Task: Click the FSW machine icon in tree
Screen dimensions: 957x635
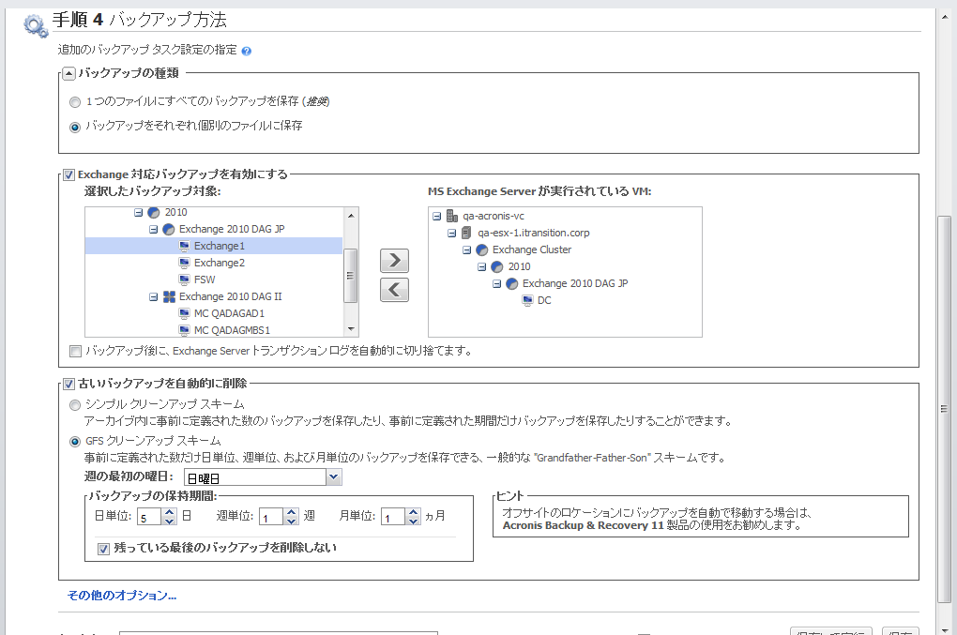Action: pos(184,280)
